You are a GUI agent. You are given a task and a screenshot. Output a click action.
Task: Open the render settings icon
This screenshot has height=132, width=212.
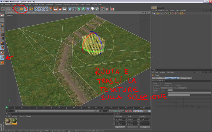click(65, 9)
